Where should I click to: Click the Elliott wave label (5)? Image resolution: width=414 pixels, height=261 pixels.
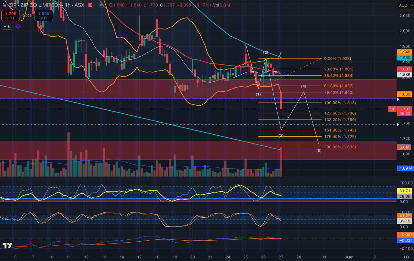pyautogui.click(x=319, y=151)
